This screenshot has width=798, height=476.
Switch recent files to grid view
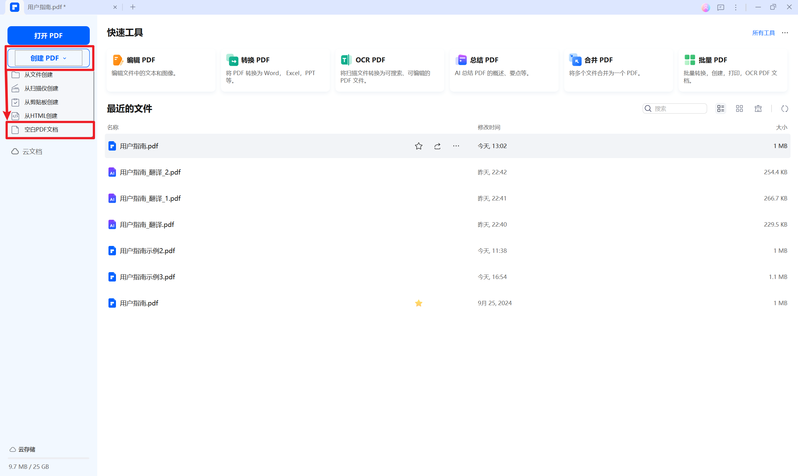pyautogui.click(x=739, y=109)
